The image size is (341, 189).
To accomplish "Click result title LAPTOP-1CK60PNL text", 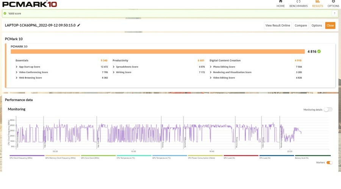I will click(40, 25).
